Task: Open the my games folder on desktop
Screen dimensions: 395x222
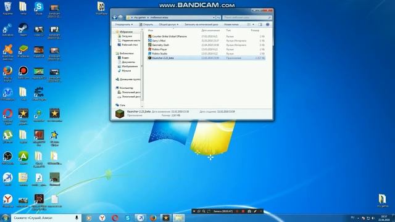Action: tap(383, 200)
